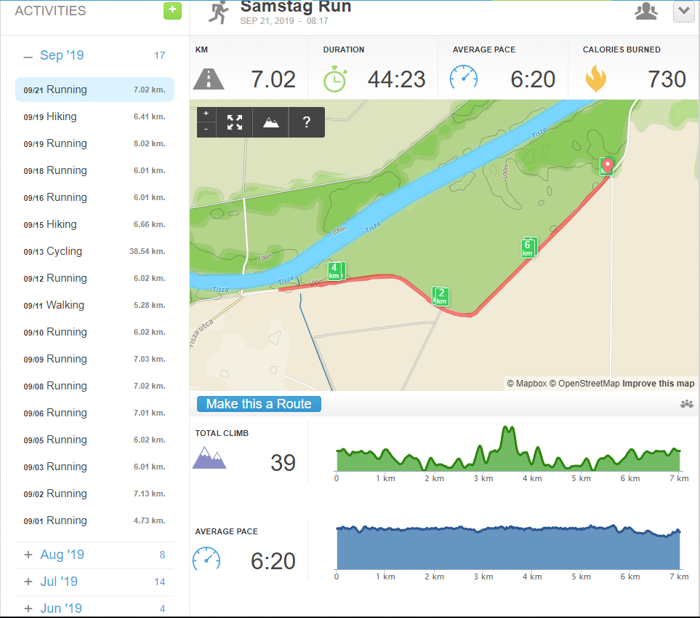Click the Samstag Run activity title
700x618 pixels.
(296, 7)
